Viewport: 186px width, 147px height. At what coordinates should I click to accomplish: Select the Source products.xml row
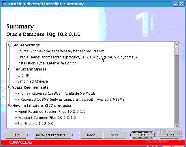pos(61,51)
